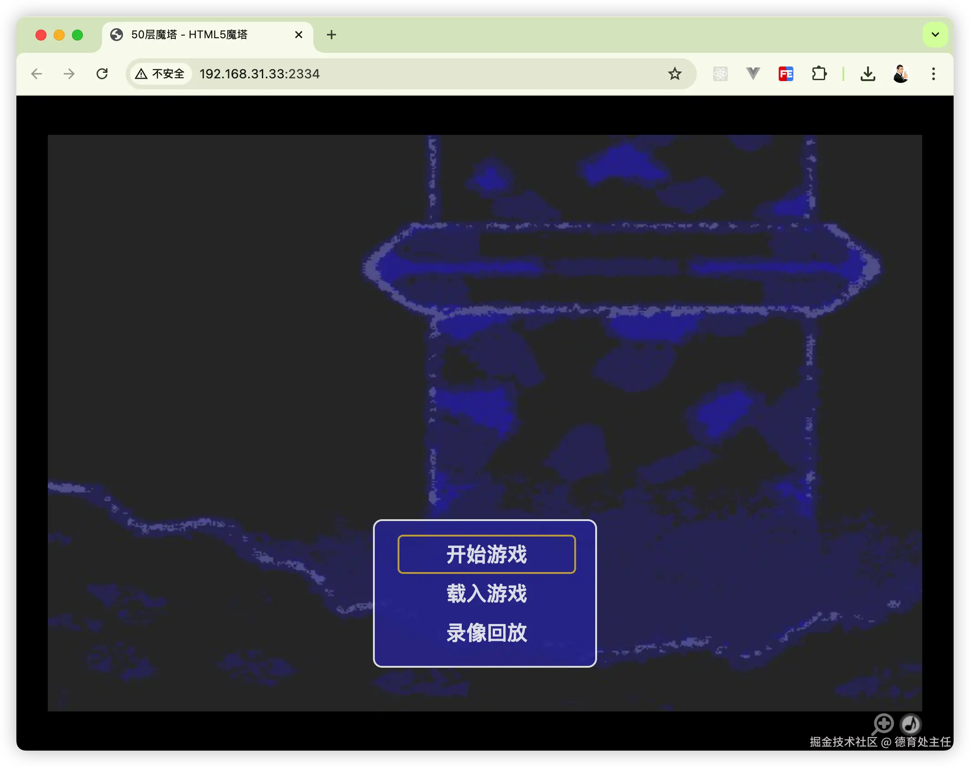The image size is (970, 767).
Task: Select 录像回放 replay option
Action: [486, 633]
